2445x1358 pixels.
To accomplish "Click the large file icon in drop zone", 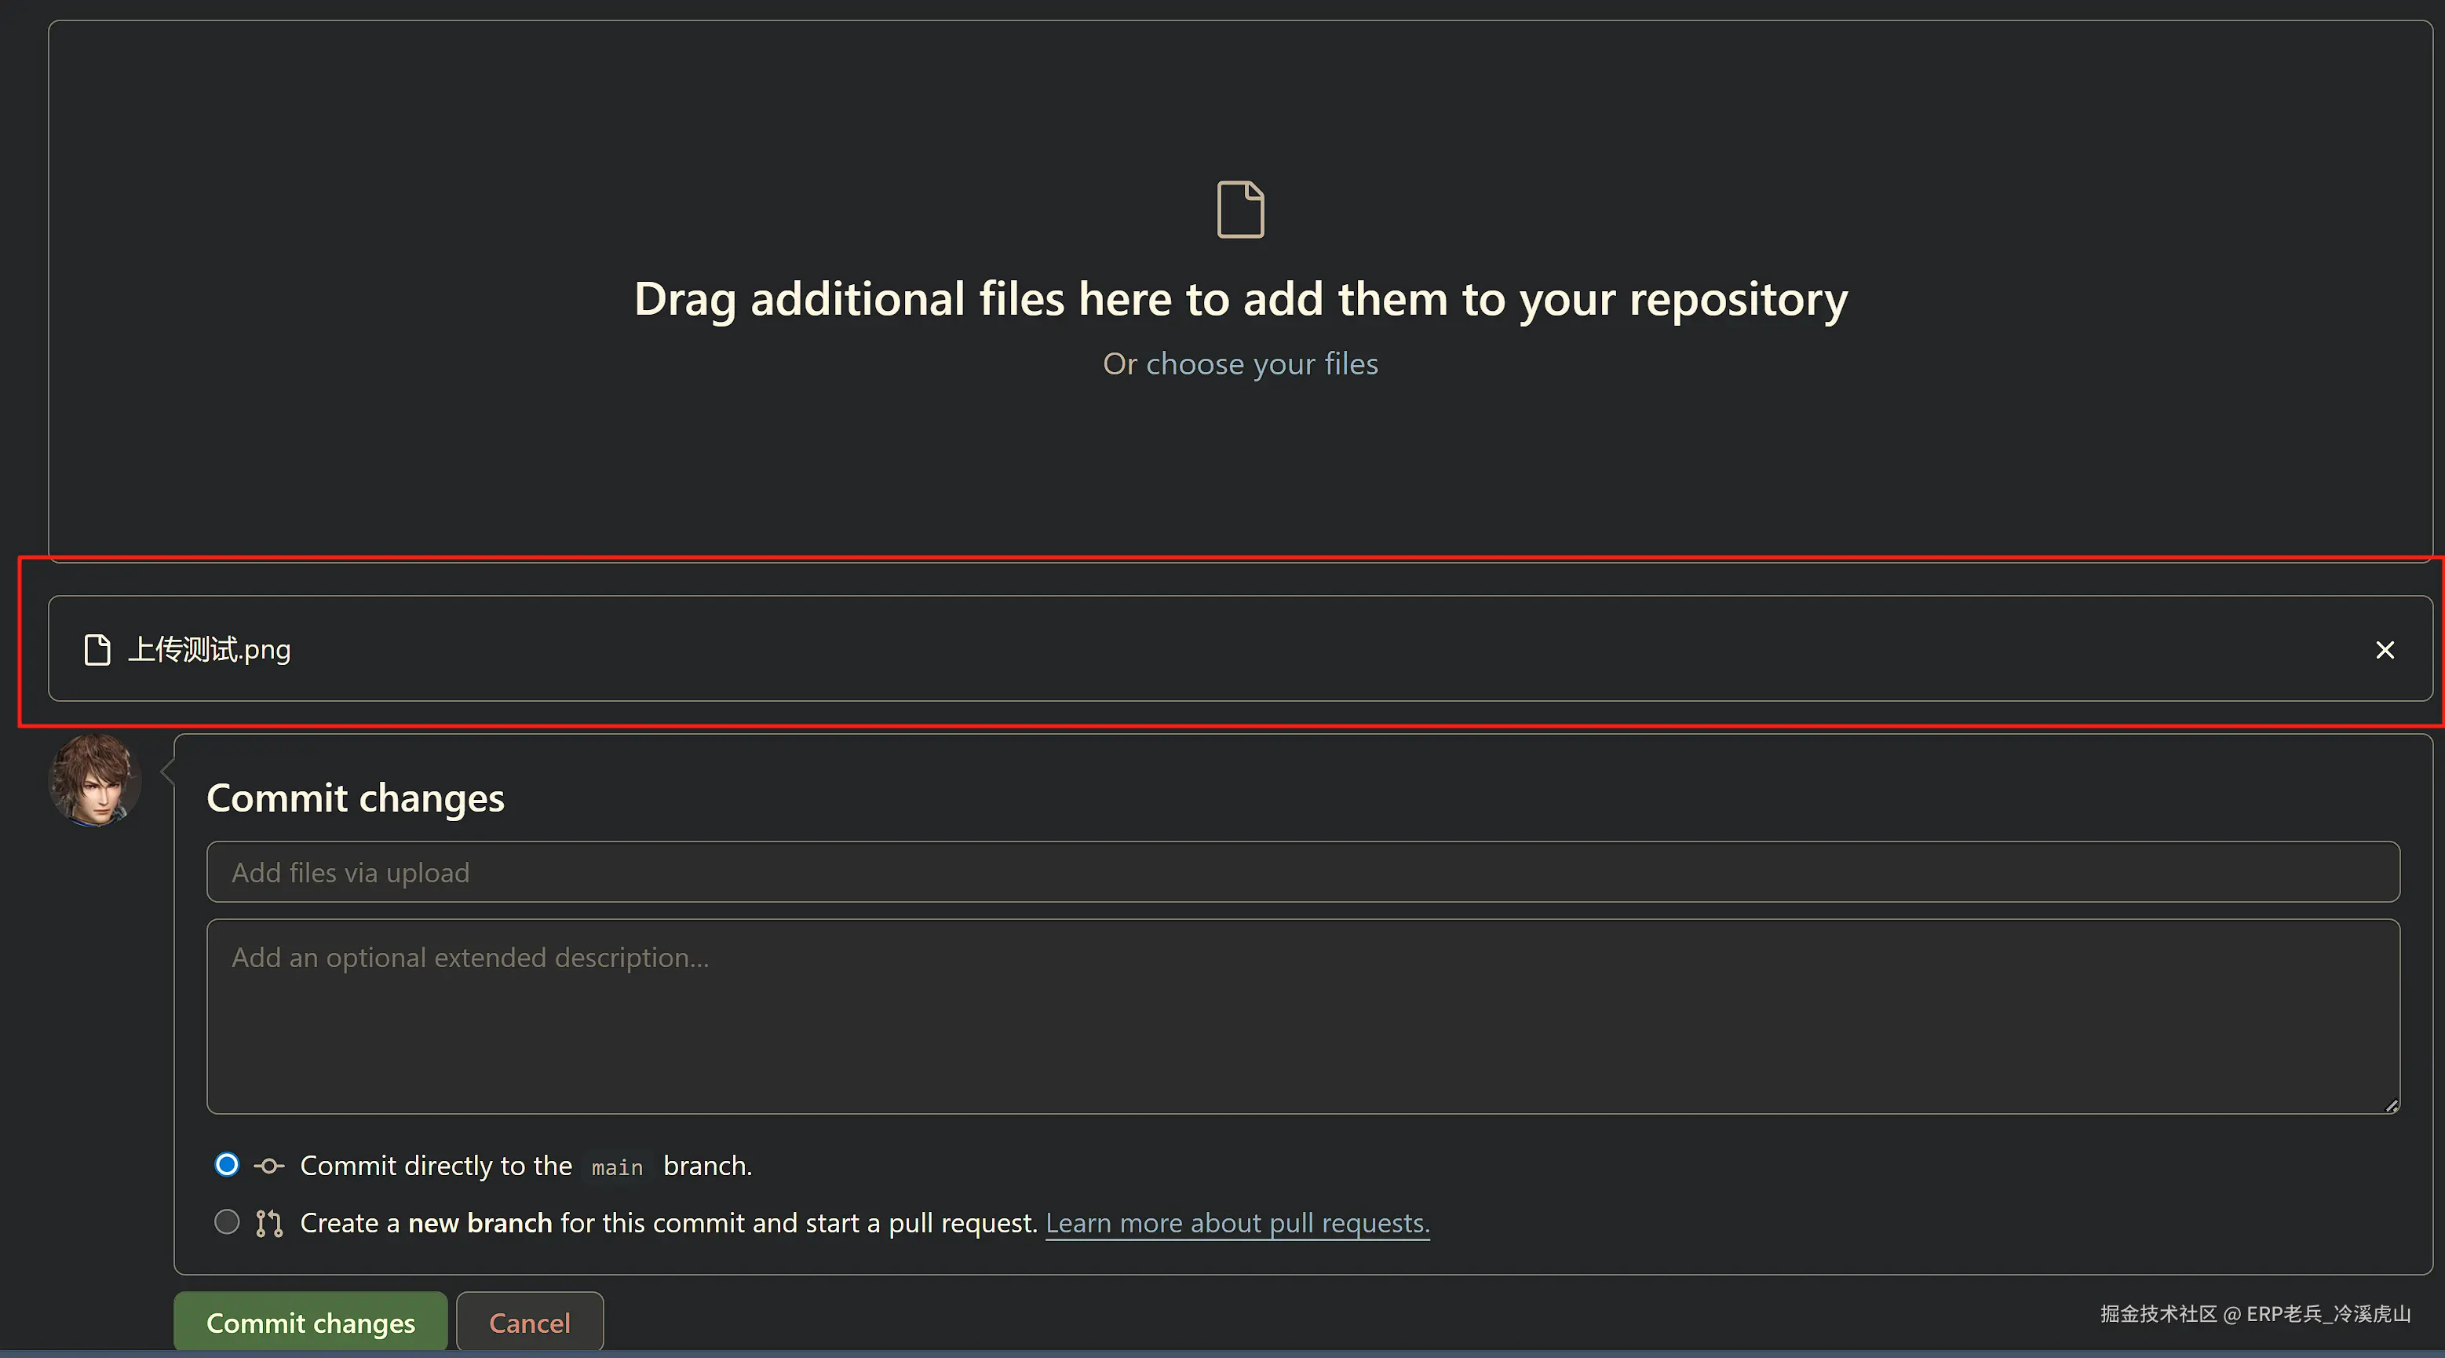I will pos(1240,209).
